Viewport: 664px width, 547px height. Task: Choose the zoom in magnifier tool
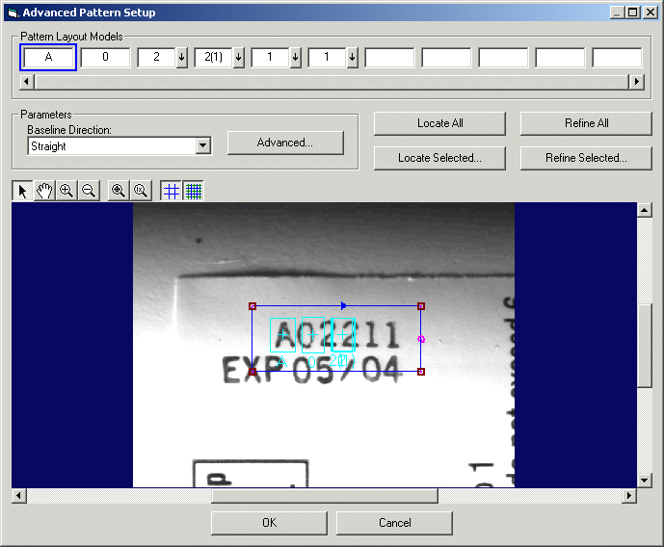tap(66, 191)
